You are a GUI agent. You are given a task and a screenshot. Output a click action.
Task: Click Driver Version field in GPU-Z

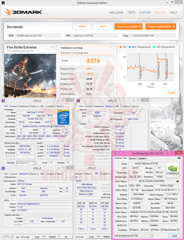tap(154, 212)
